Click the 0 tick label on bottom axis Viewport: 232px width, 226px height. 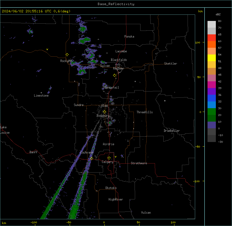(x=104, y=222)
